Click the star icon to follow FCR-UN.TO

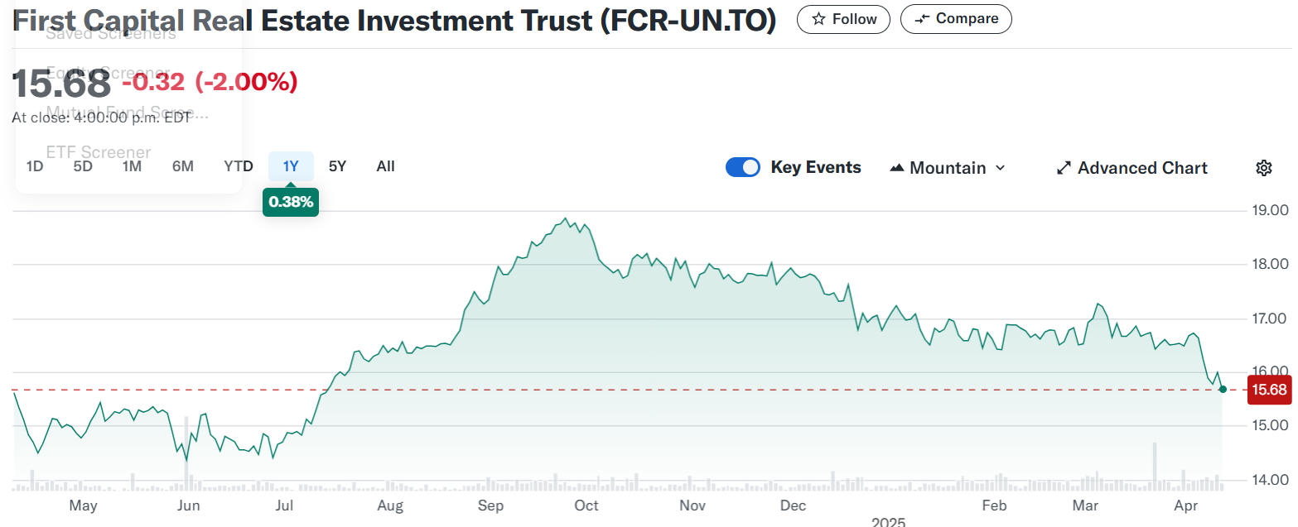coord(818,19)
